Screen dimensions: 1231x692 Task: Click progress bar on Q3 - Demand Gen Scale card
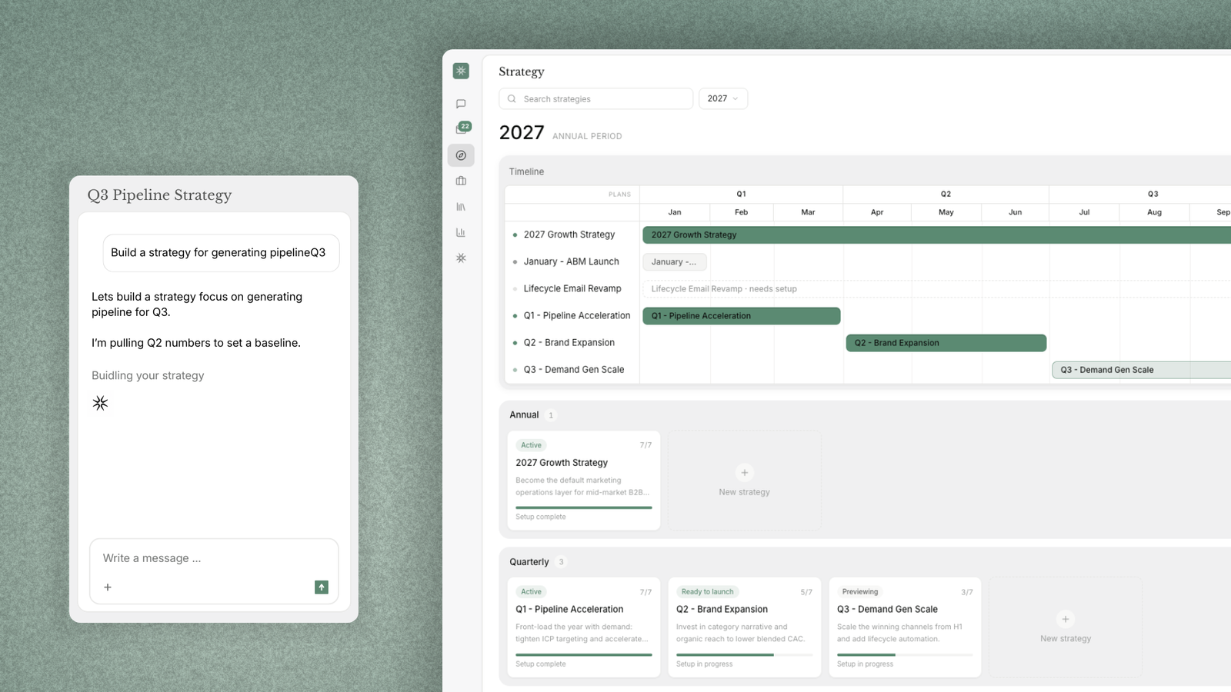click(x=905, y=655)
